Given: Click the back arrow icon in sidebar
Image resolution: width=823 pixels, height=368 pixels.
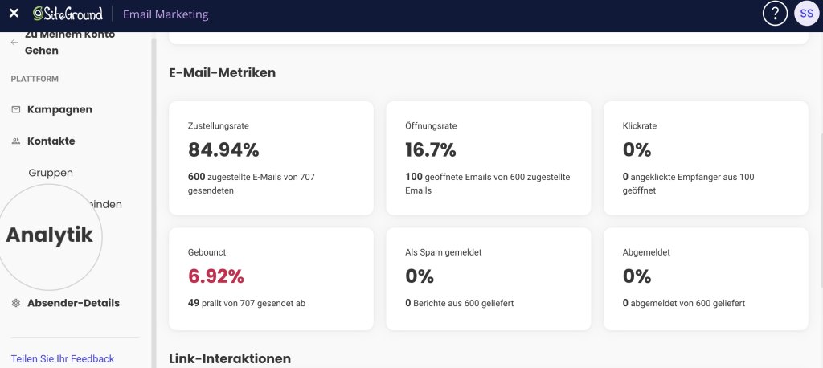Looking at the screenshot, I should tap(15, 43).
